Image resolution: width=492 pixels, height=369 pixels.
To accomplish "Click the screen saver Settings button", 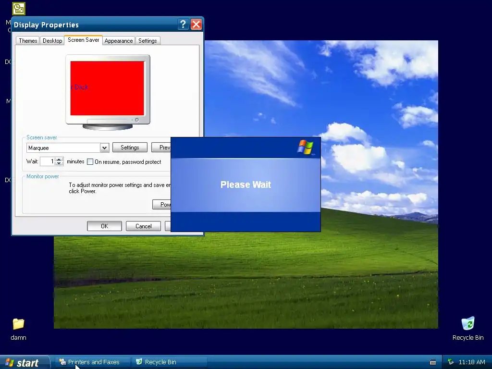I will click(130, 148).
